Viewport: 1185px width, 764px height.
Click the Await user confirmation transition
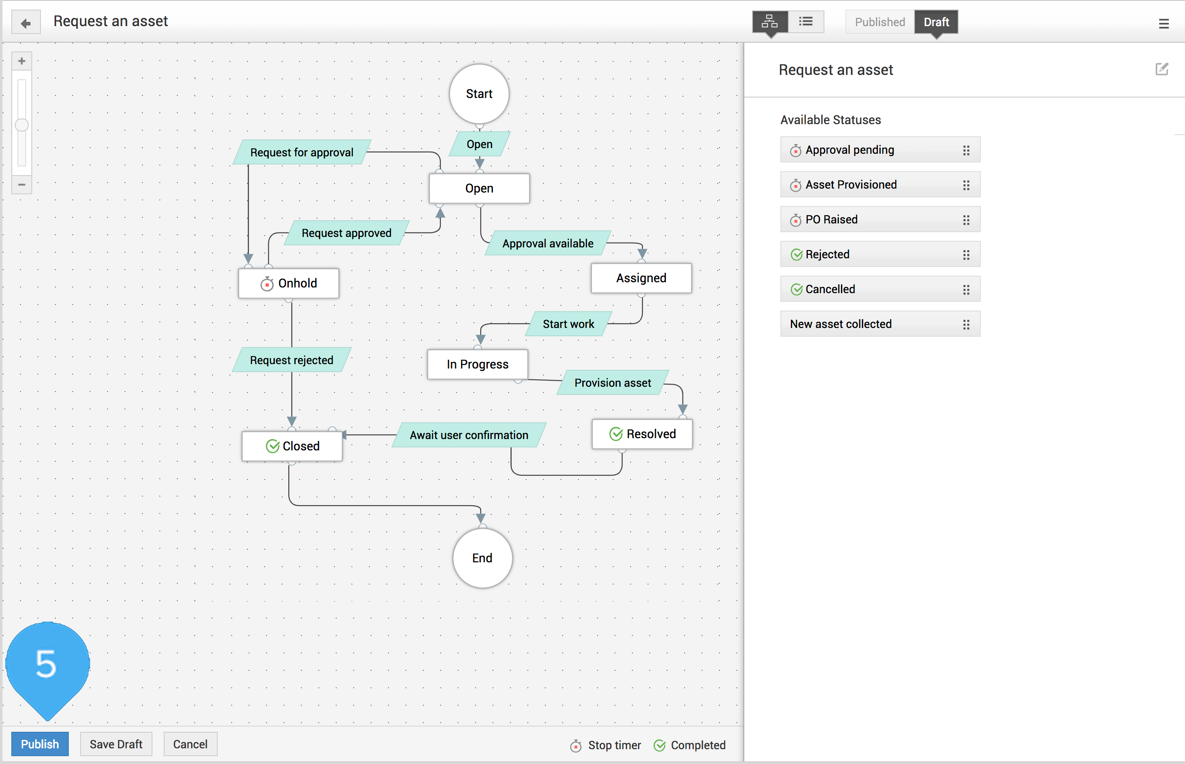click(x=469, y=435)
